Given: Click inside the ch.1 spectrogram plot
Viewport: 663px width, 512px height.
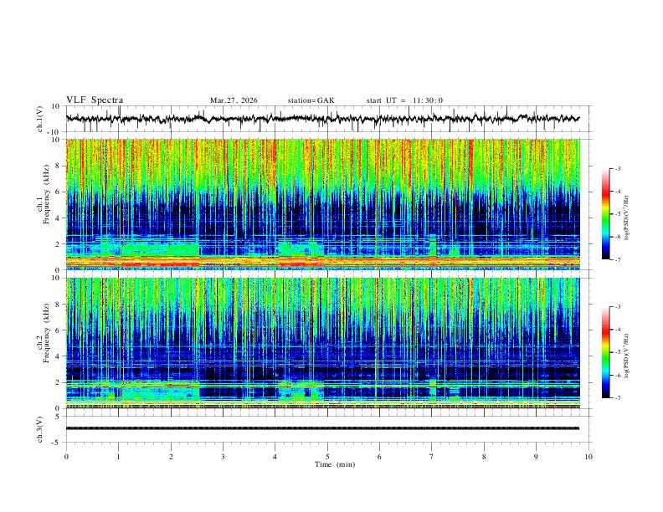Looking at the screenshot, I should (x=323, y=204).
